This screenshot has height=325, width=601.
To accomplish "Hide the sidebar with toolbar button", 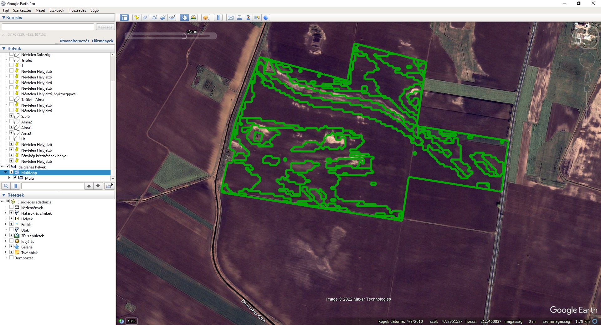I will [x=124, y=17].
